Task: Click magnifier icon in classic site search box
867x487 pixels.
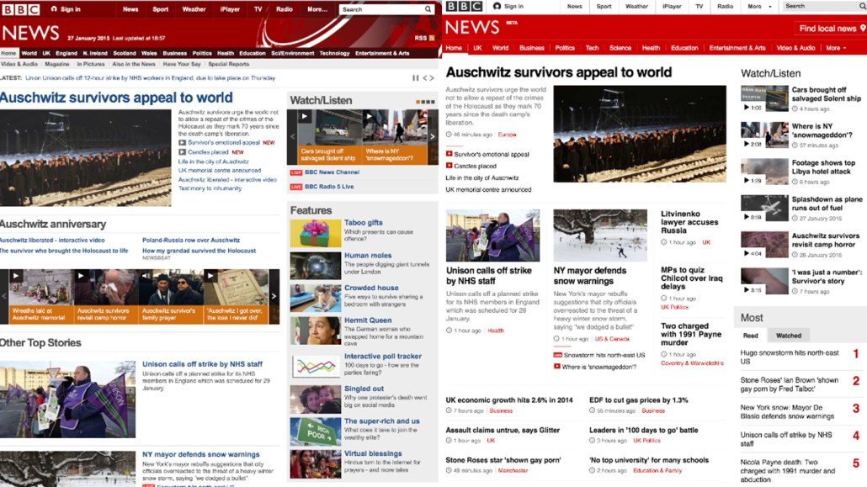Action: pos(428,9)
